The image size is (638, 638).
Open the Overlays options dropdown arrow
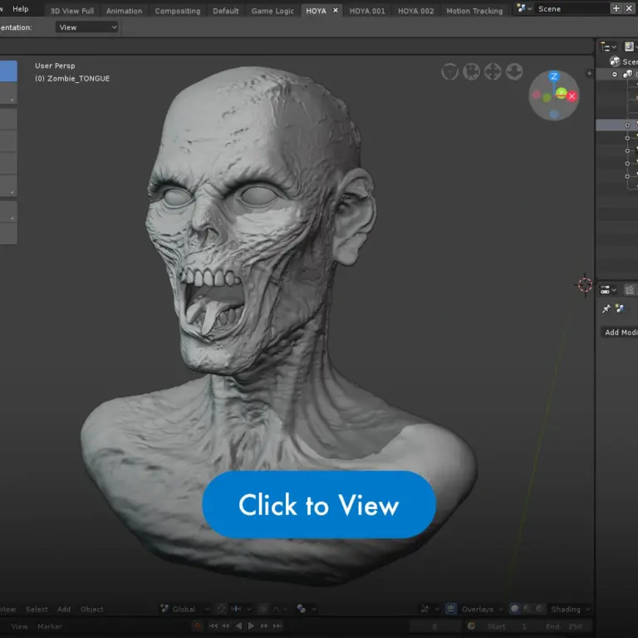click(x=501, y=609)
